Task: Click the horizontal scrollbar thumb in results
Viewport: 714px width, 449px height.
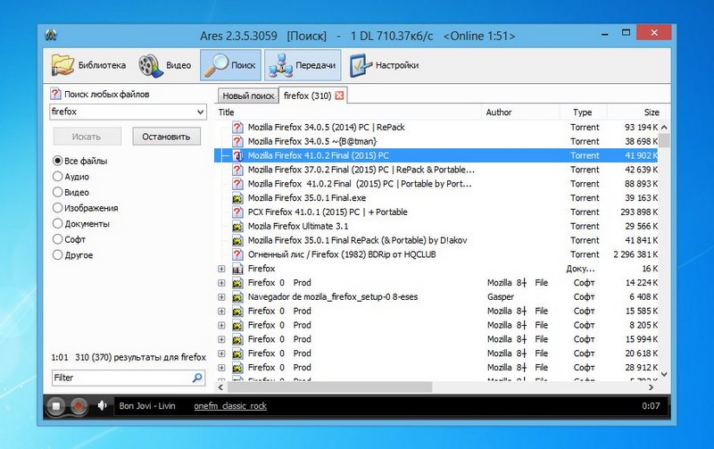Action: coord(329,387)
